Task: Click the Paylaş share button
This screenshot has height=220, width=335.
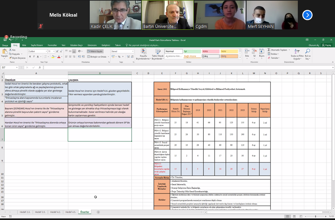Action: tap(327, 45)
